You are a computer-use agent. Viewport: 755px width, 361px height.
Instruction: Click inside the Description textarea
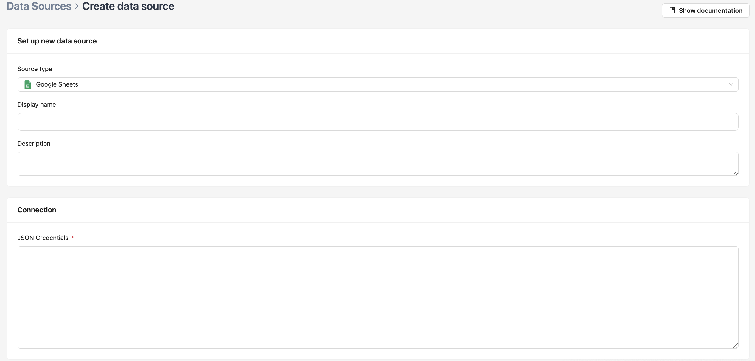click(x=378, y=164)
